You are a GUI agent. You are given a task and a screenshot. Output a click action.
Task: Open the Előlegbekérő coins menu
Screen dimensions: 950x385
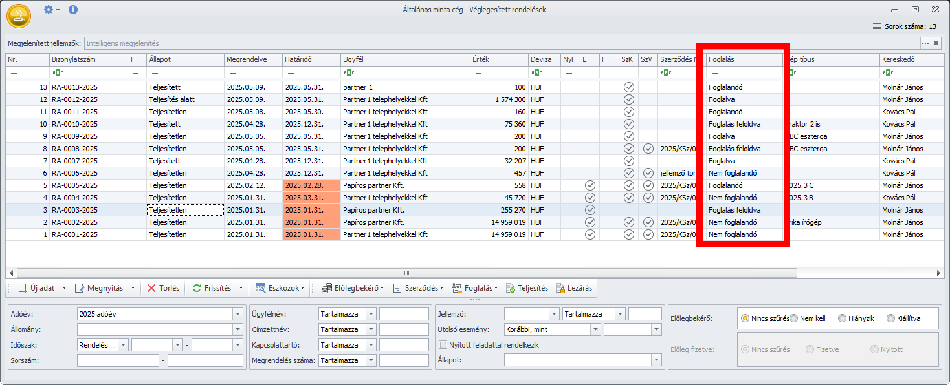(353, 288)
